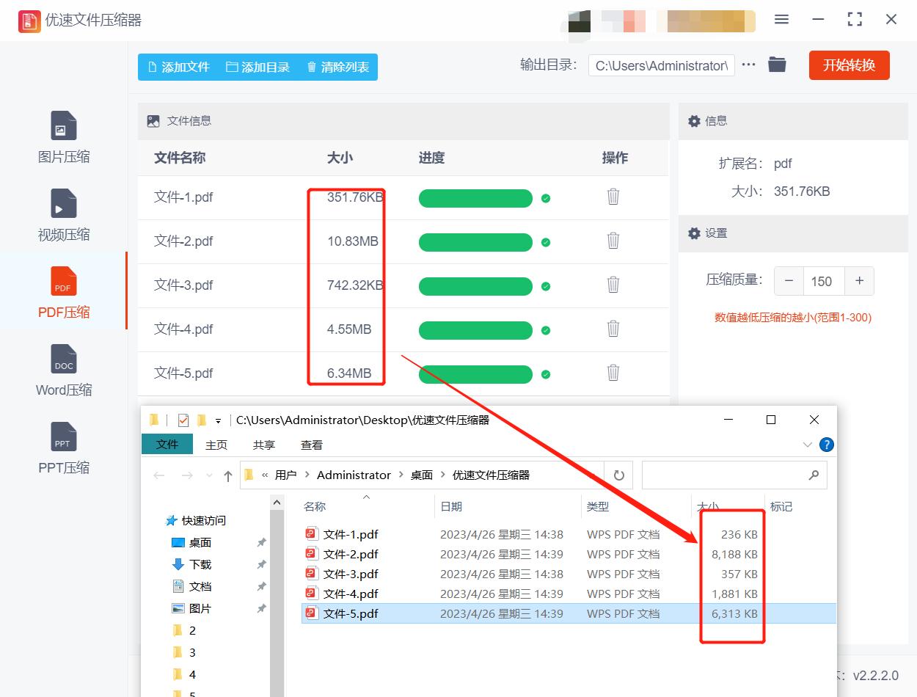
Task: Switch to the 查看 tab in Explorer
Action: pyautogui.click(x=311, y=444)
